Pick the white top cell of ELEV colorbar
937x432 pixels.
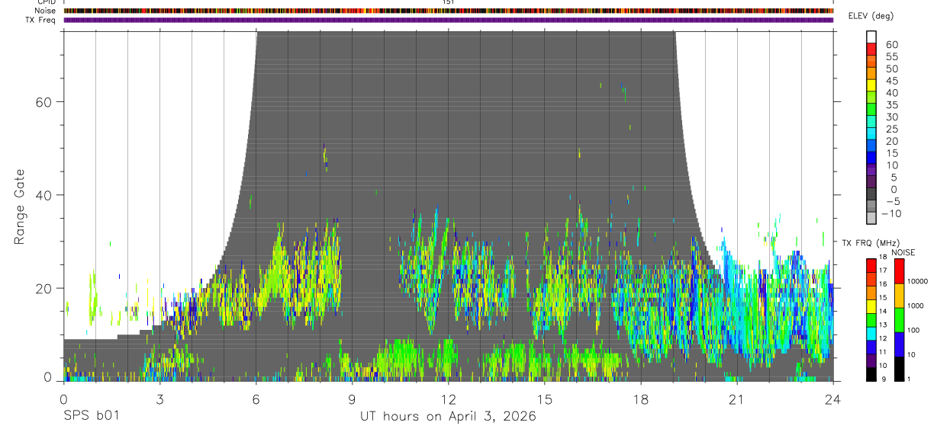pyautogui.click(x=872, y=36)
